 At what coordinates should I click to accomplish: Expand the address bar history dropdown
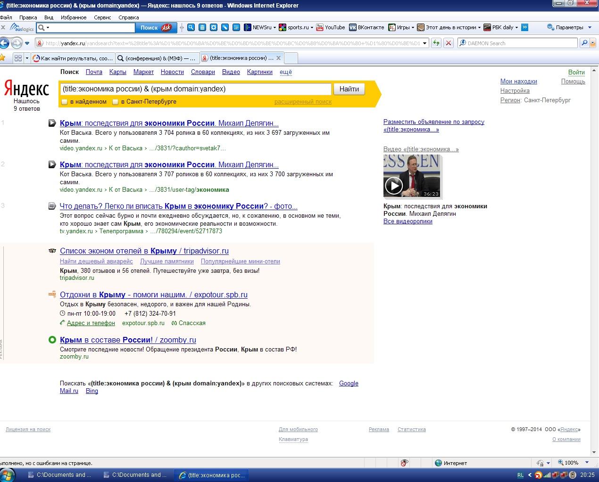pos(424,43)
